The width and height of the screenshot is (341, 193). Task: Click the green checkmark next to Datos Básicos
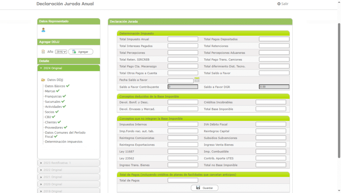pos(68,86)
